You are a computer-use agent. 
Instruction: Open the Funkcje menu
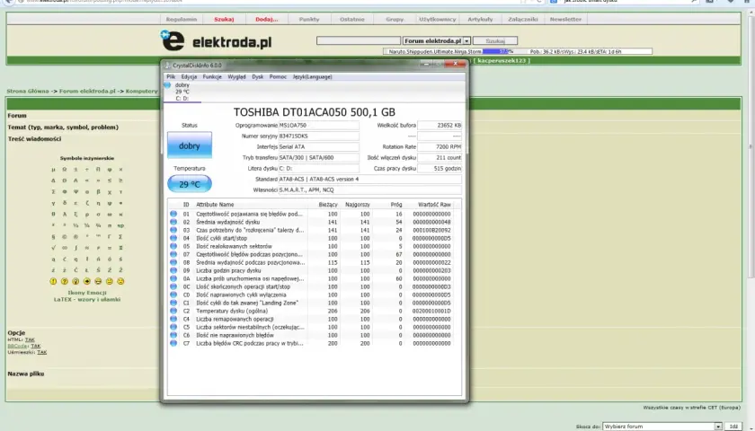pos(212,77)
